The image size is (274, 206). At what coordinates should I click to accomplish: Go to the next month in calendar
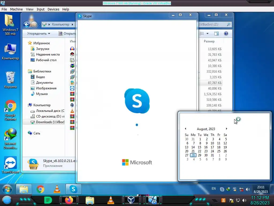pos(226,129)
